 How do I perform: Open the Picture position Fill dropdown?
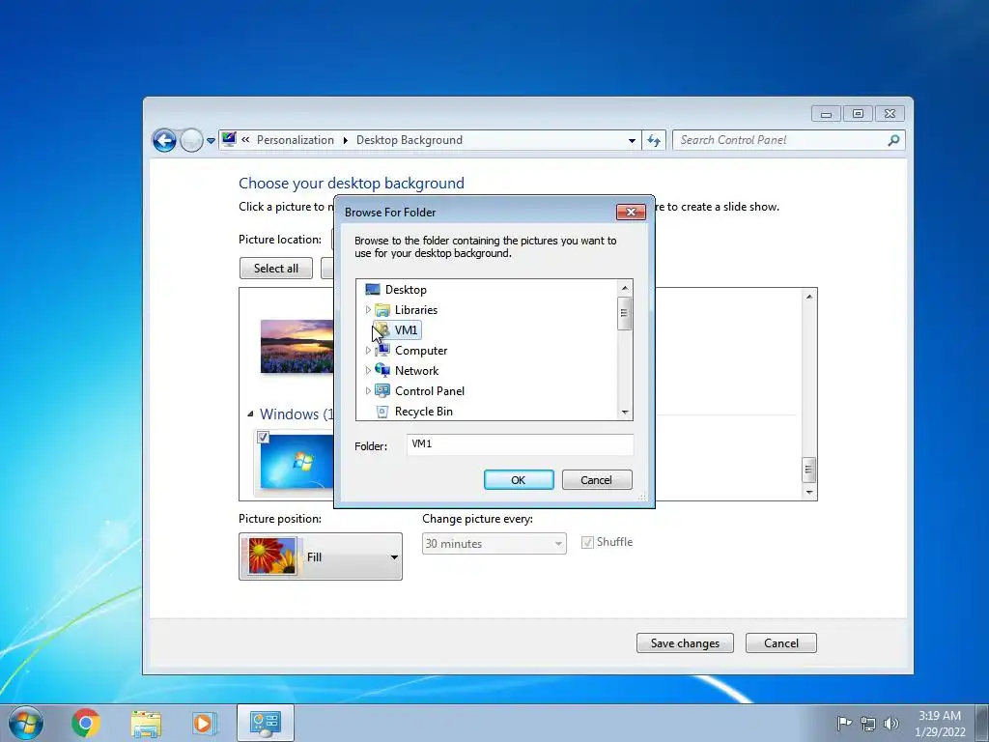pos(321,556)
